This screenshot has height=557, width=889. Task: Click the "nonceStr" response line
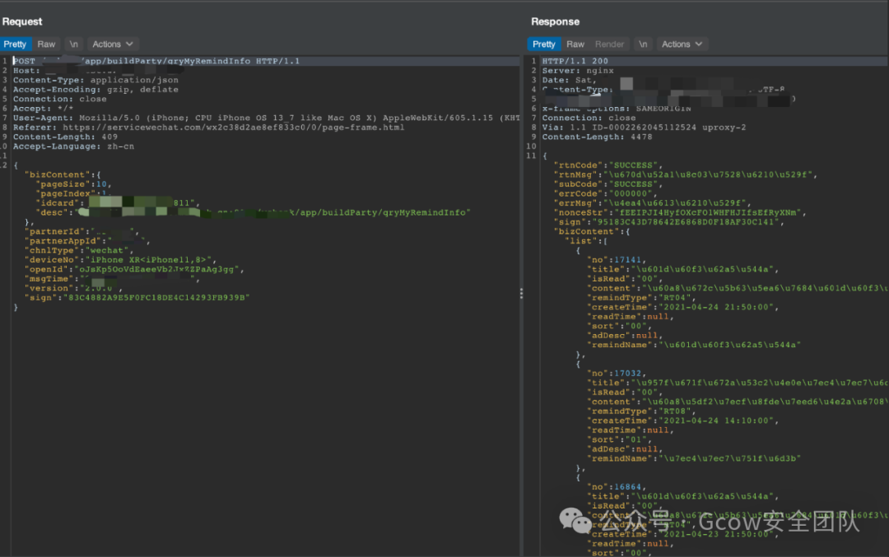[x=680, y=212]
